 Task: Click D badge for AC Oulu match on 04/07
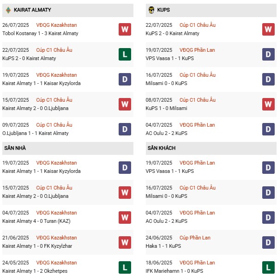[268, 129]
